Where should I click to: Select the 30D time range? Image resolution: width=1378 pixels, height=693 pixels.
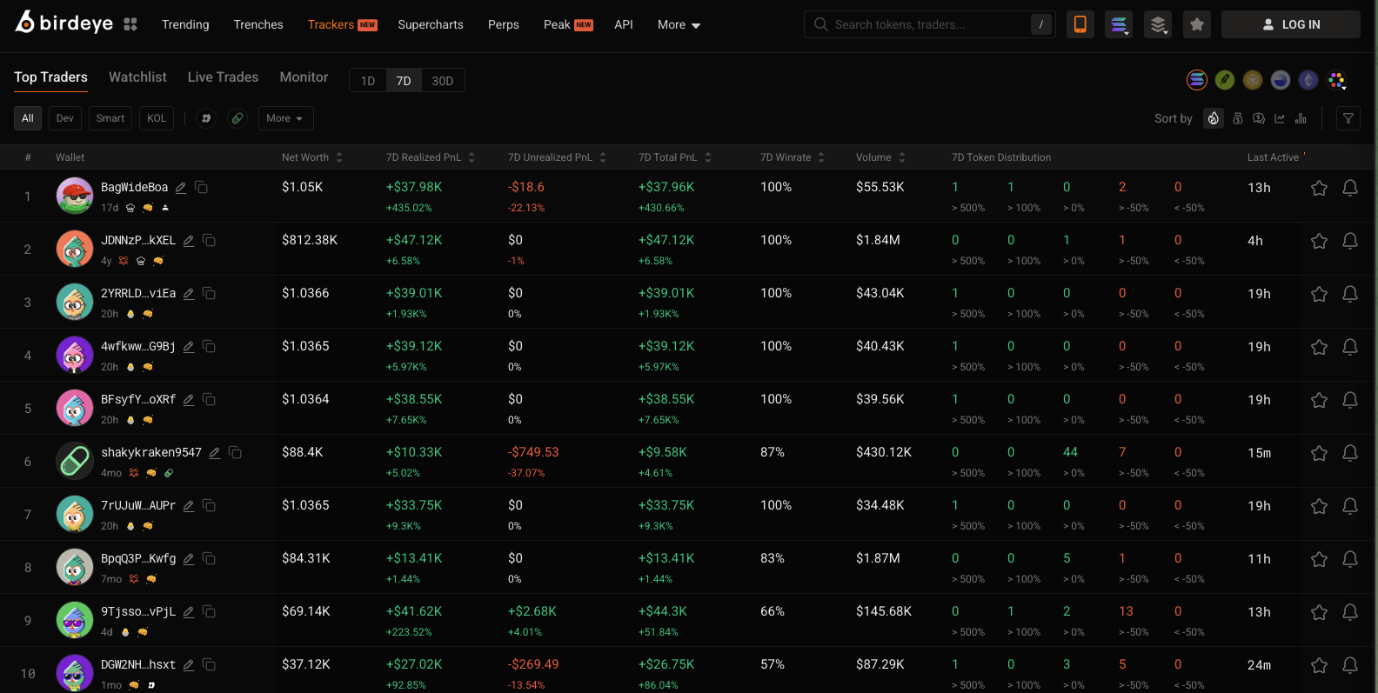(x=443, y=80)
